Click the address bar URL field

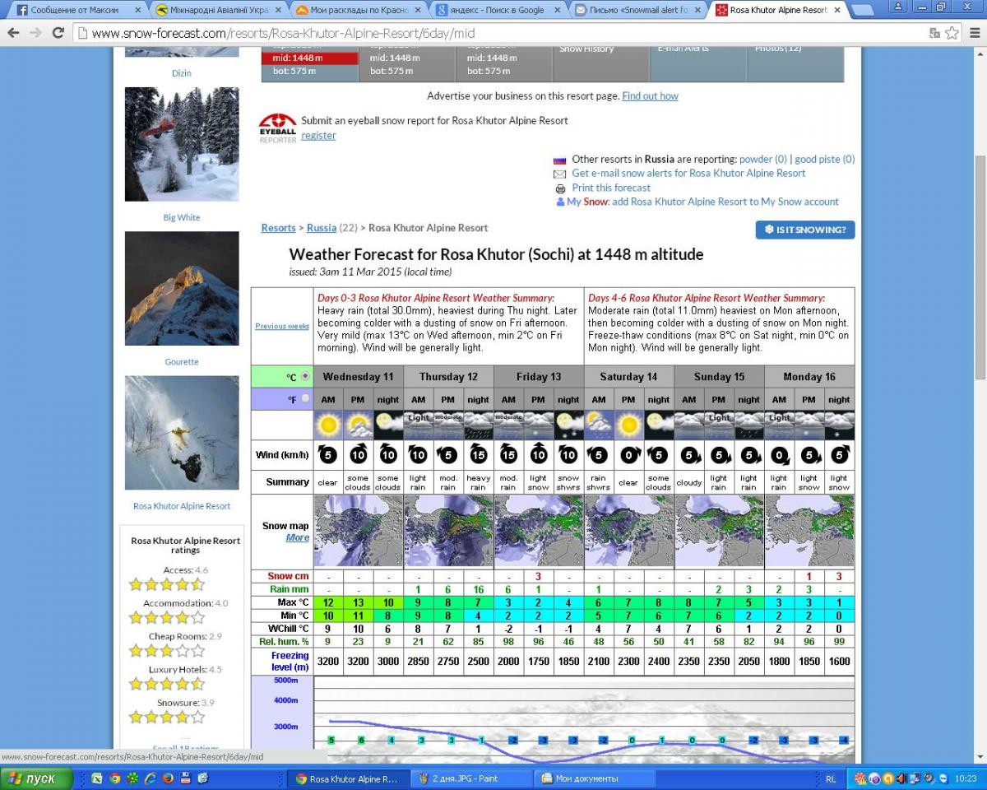click(x=502, y=34)
